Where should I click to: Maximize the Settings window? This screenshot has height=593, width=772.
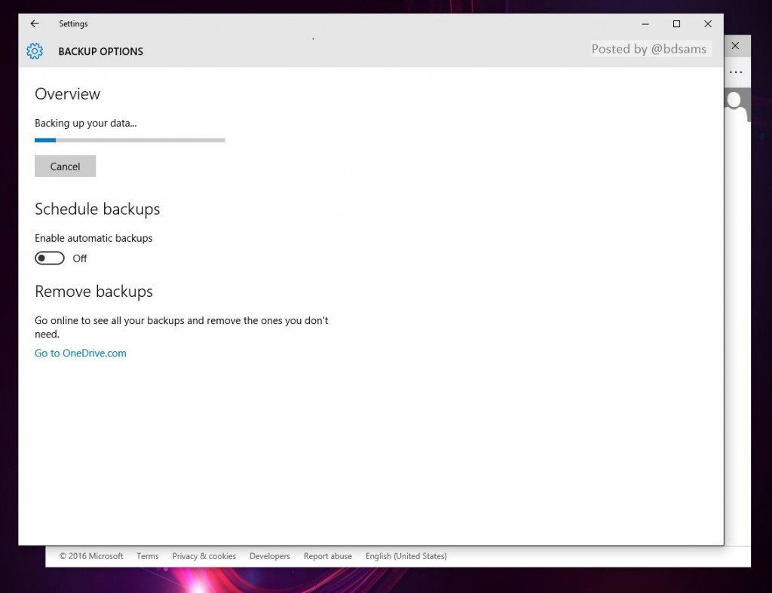676,23
